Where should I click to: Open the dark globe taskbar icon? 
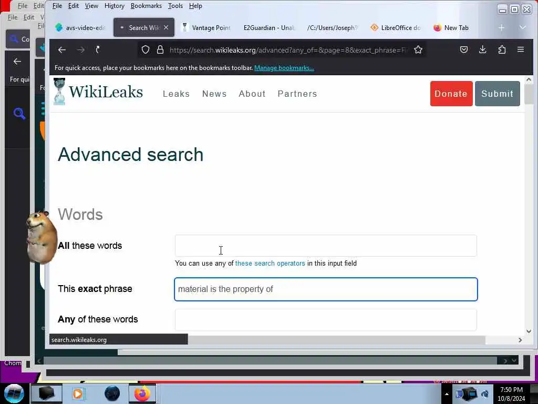point(112,393)
